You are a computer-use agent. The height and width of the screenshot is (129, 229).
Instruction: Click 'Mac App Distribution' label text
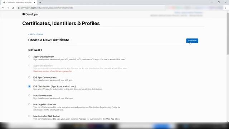[x=44, y=104]
